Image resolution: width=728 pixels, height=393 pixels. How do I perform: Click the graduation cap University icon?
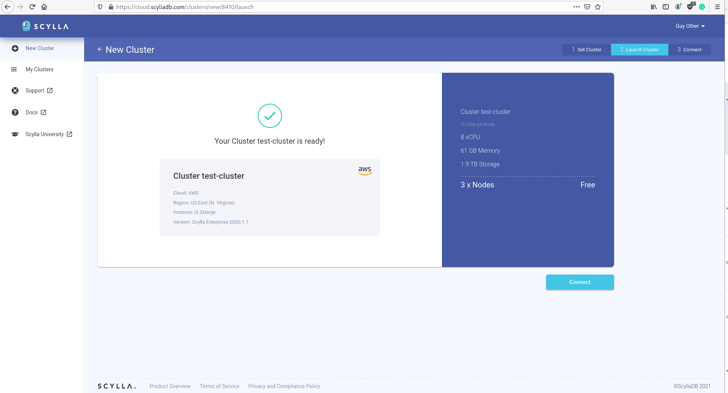15,134
